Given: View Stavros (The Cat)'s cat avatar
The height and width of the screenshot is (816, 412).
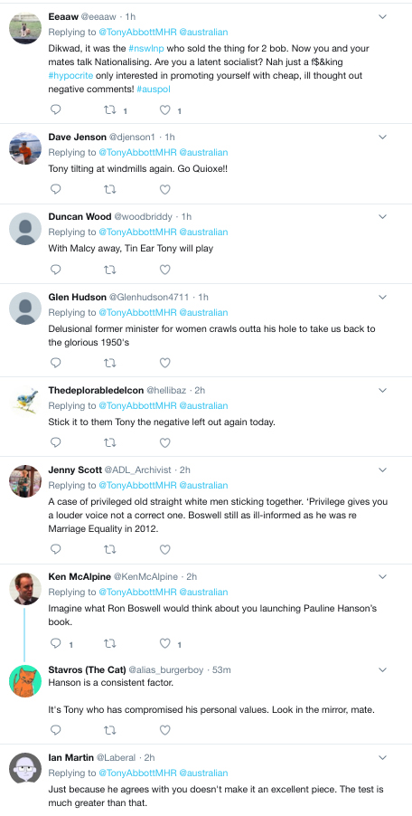Looking at the screenshot, I should pyautogui.click(x=25, y=680).
